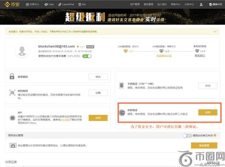225x167 pixels.
Task: Collapse the yellow security tips banner
Action: pyautogui.click(x=215, y=32)
